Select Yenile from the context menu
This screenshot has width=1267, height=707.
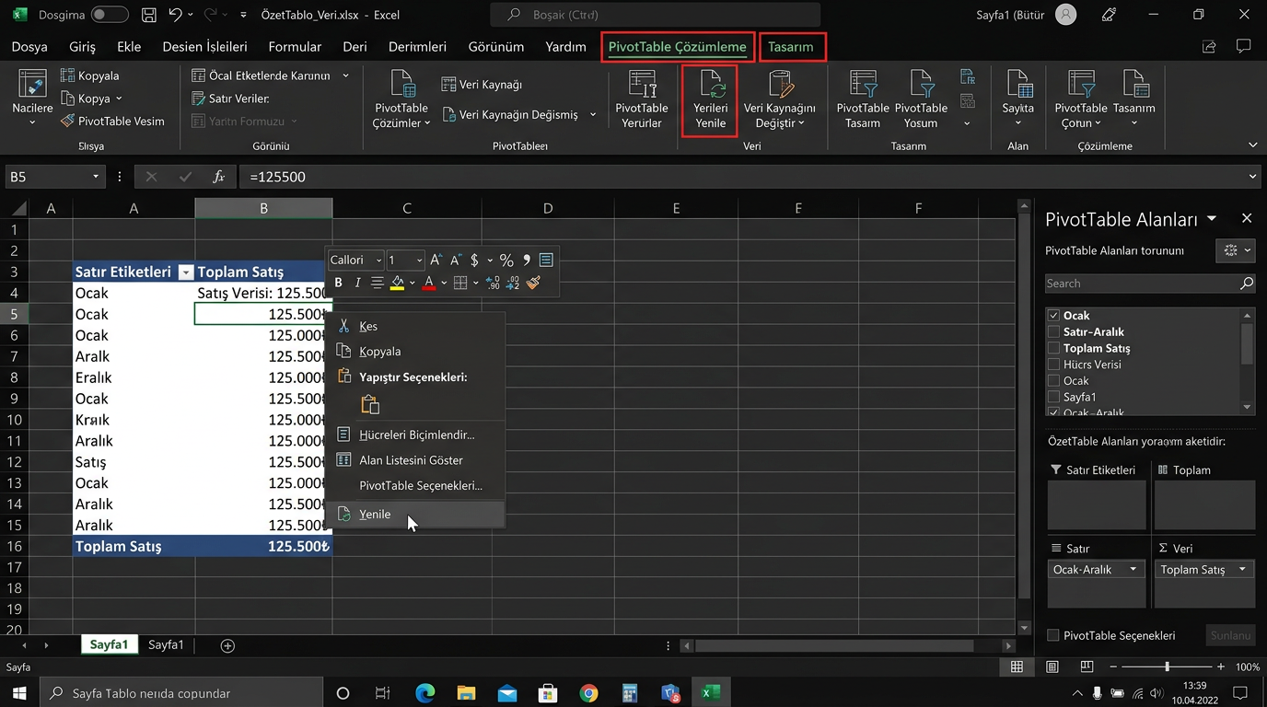pos(375,515)
